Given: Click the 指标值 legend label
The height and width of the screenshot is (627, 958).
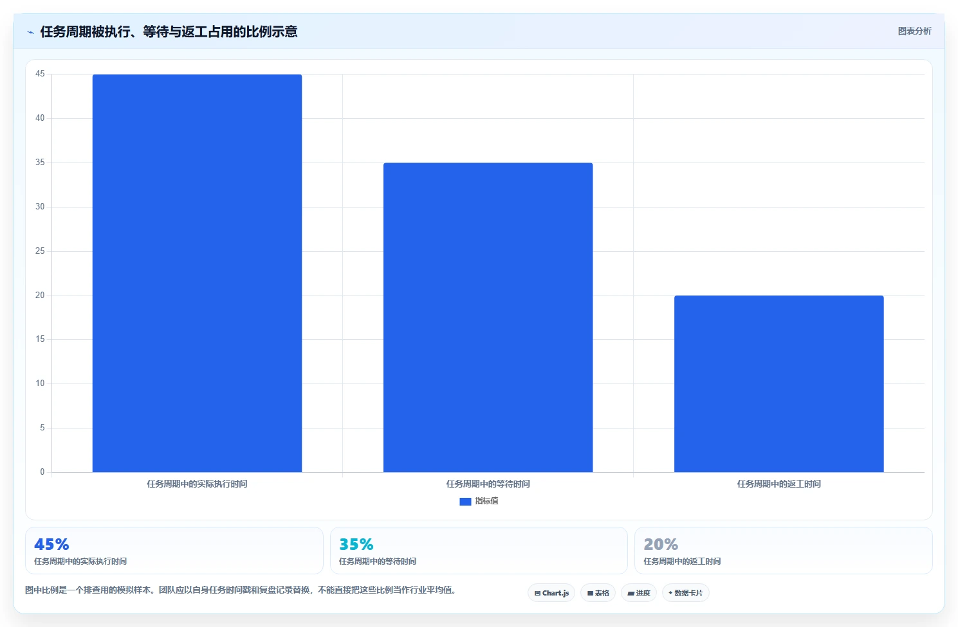Looking at the screenshot, I should (x=486, y=501).
